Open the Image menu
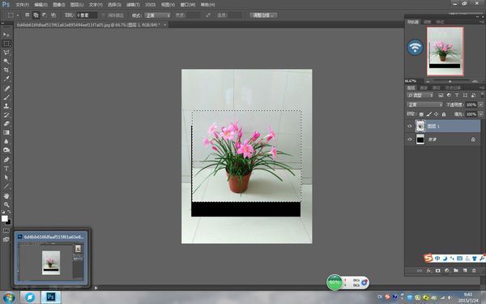Viewport: 486px width, 304px height. pos(59,5)
